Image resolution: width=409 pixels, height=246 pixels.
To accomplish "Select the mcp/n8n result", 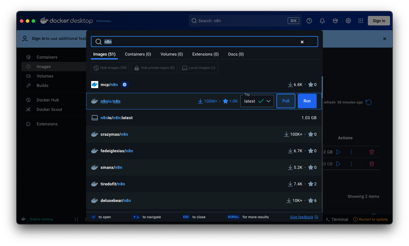I will point(204,85).
